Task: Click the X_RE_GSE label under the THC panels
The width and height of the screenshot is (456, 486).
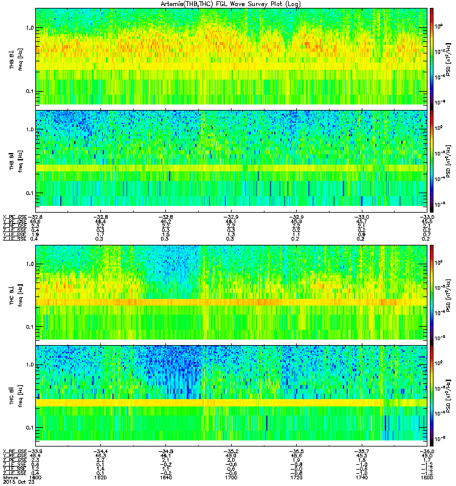Action: [x=15, y=451]
